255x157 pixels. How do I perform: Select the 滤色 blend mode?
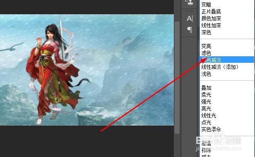pyautogui.click(x=206, y=53)
